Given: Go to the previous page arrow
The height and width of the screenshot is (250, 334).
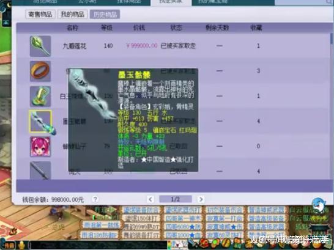Looking at the screenshot, I should coord(150,199).
